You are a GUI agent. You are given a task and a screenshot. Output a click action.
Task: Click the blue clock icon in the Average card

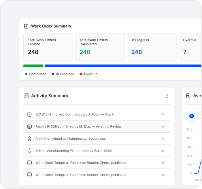(x=191, y=116)
